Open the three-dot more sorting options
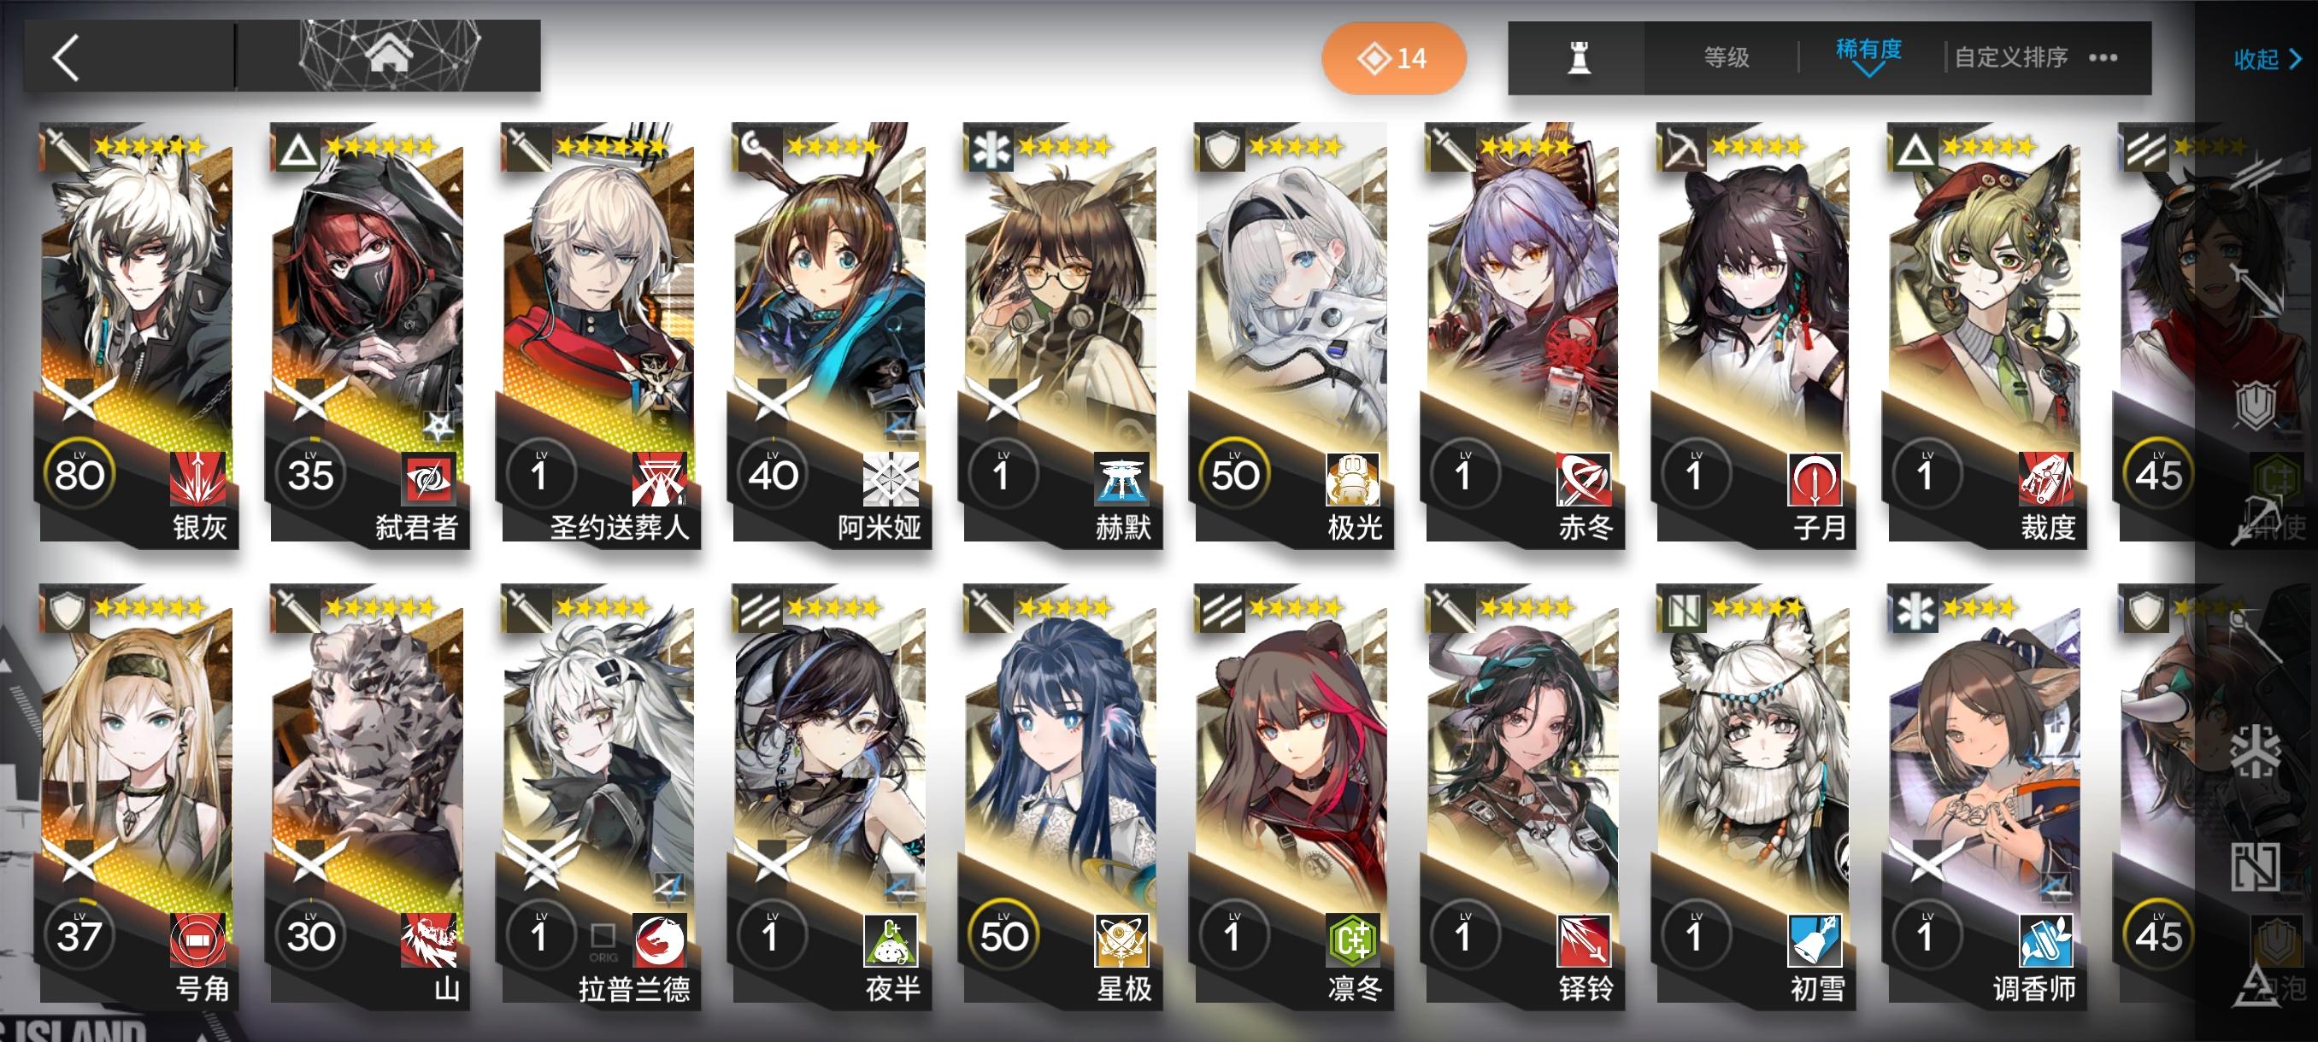The height and width of the screenshot is (1042, 2318). tap(2103, 57)
